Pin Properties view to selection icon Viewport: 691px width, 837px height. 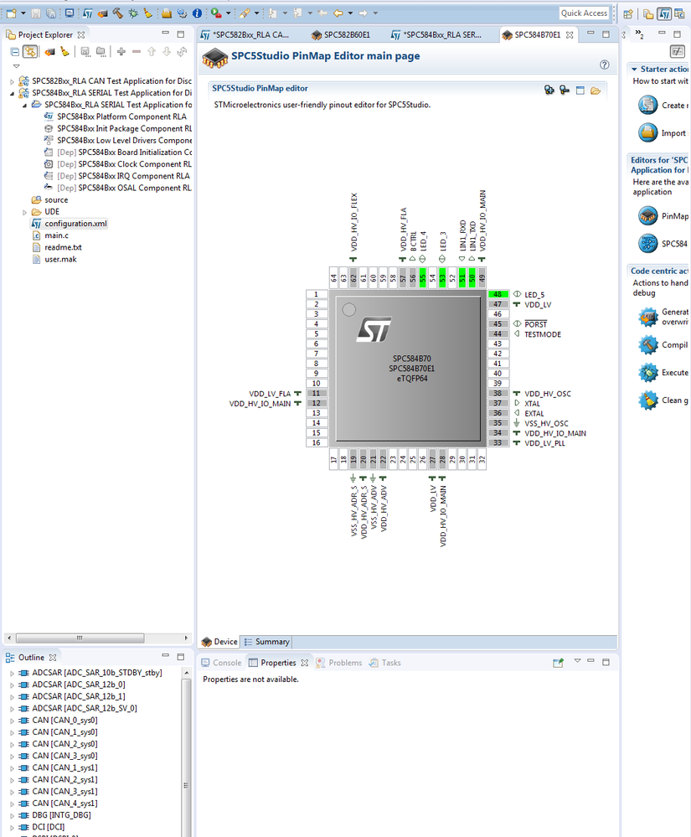[558, 663]
